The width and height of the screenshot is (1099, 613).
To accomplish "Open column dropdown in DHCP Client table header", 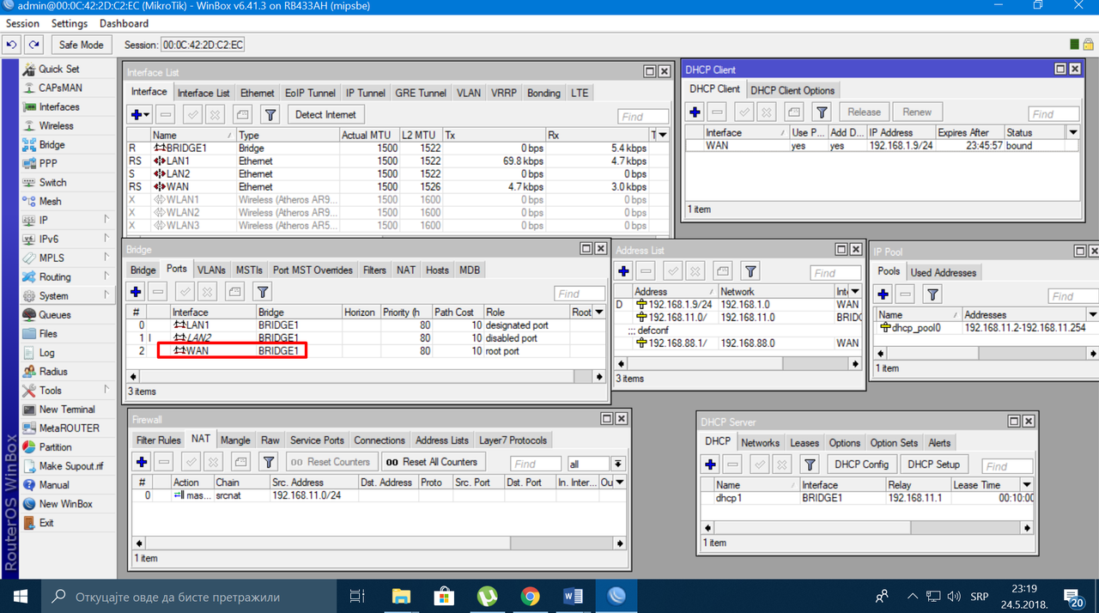I will pos(1072,132).
